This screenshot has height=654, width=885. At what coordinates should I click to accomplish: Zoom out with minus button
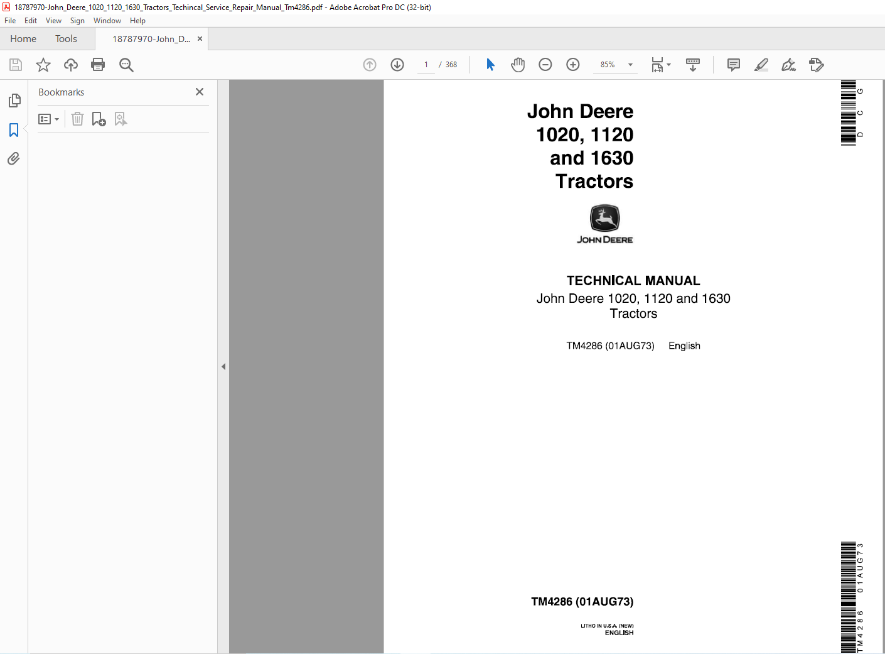click(545, 65)
